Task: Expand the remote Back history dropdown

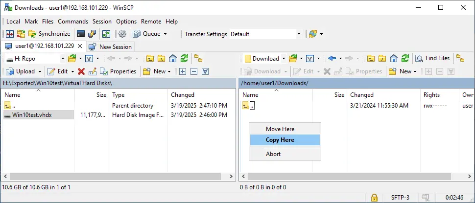Action: click(340, 58)
